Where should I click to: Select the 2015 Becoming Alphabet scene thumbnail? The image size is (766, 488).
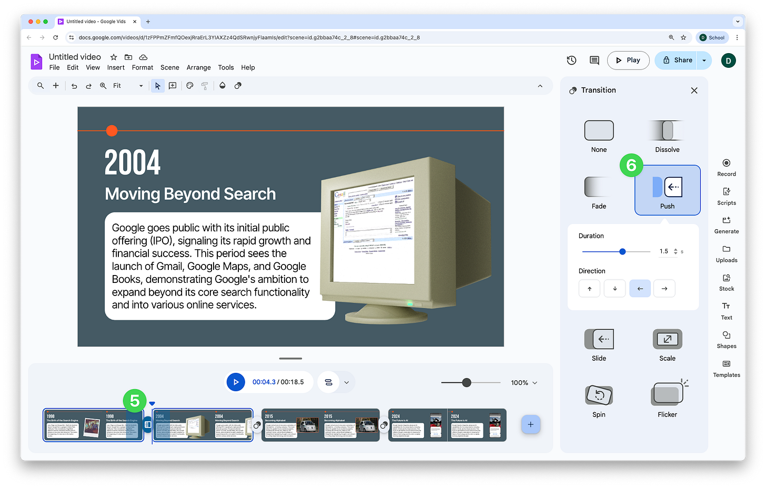tap(320, 425)
